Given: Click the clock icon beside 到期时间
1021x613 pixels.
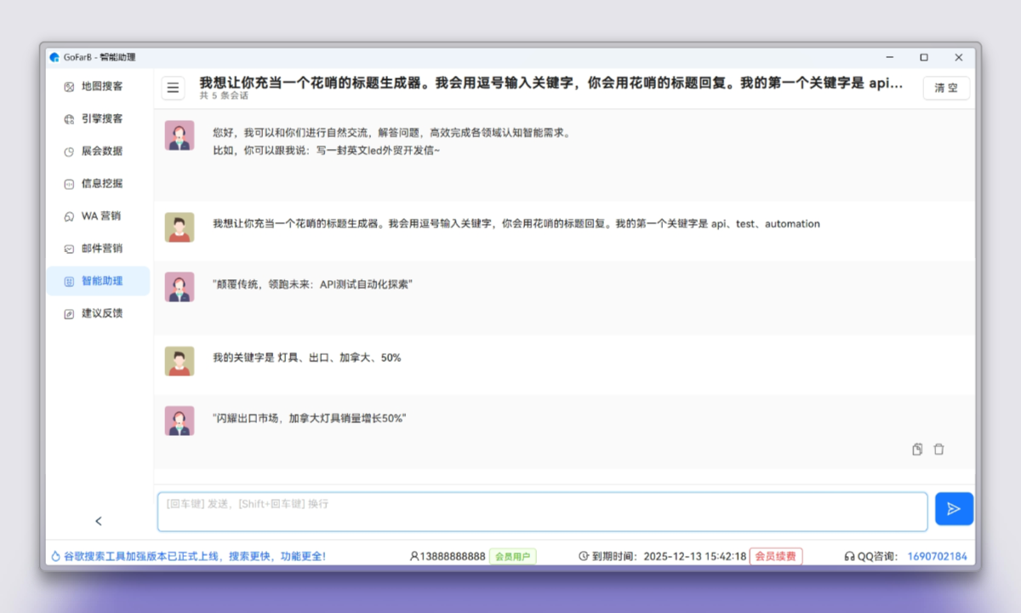Looking at the screenshot, I should click(x=584, y=557).
